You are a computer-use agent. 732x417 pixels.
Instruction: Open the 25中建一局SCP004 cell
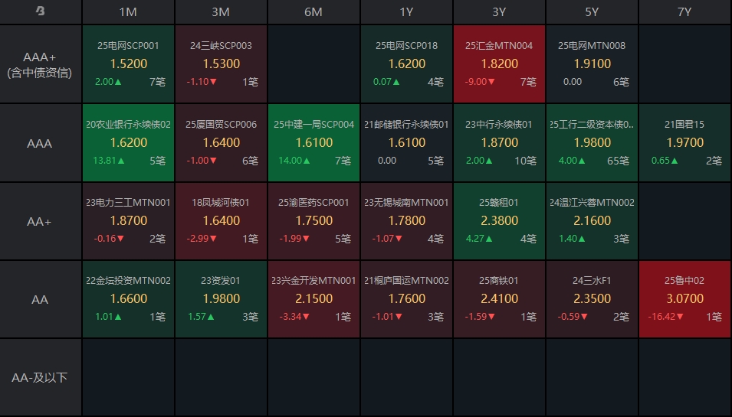[313, 142]
